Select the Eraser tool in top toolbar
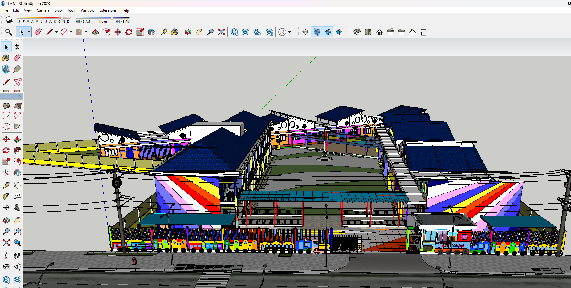Viewport: 571px width, 288px height. tap(38, 32)
